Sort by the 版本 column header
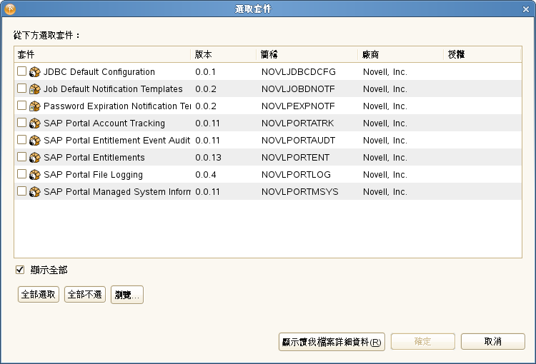 [x=223, y=54]
